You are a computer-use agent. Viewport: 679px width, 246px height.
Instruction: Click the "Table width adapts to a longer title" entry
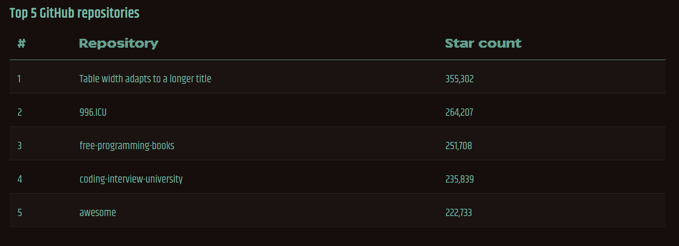[145, 79]
